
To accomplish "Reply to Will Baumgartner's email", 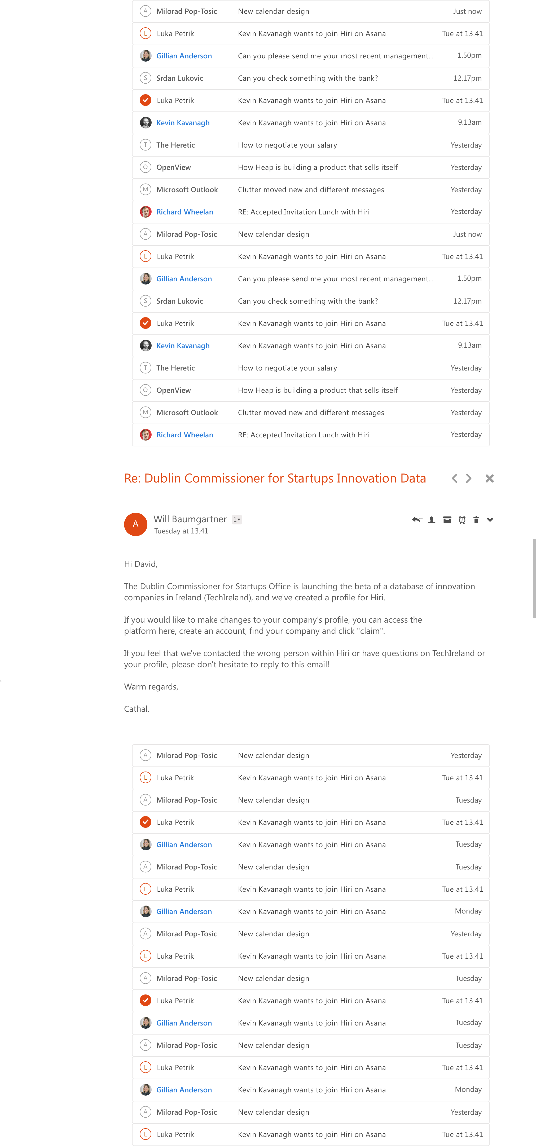I will pyautogui.click(x=416, y=520).
